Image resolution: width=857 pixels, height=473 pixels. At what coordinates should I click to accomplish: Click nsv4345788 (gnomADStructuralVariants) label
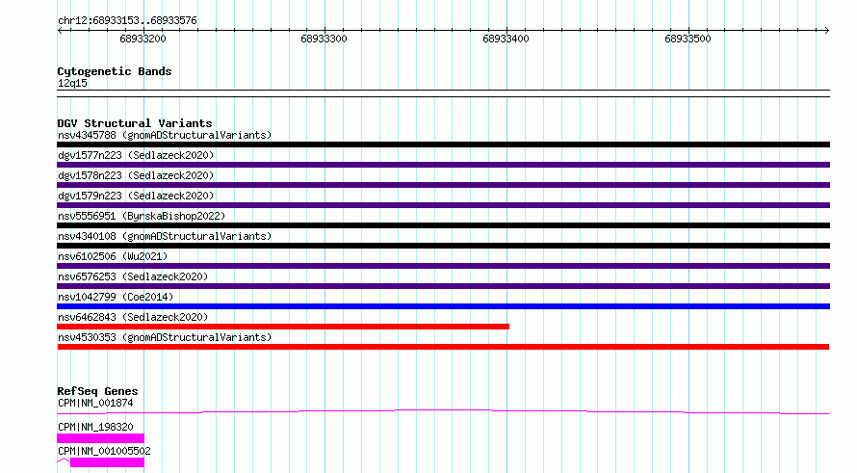point(165,135)
